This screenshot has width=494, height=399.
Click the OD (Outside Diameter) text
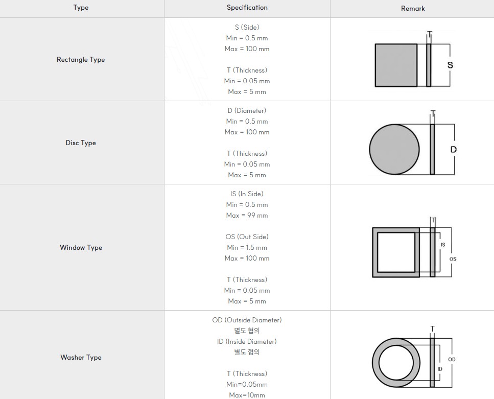tap(247, 320)
